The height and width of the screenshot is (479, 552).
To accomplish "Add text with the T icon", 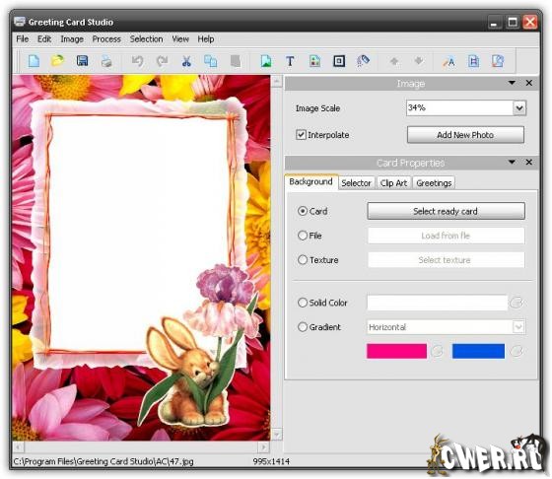I will (x=290, y=61).
